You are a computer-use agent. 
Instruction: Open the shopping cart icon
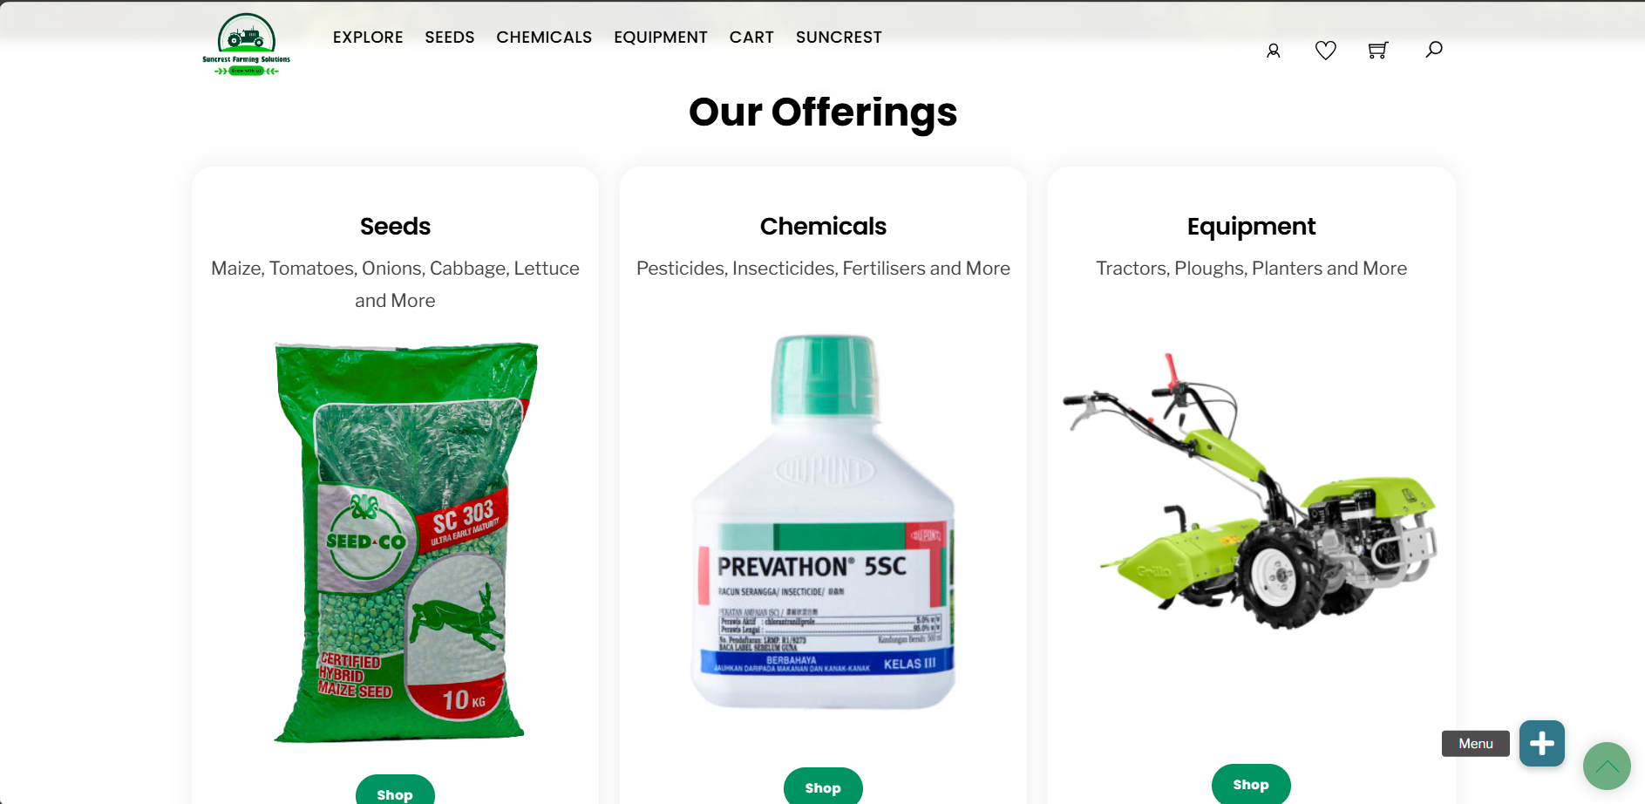point(1378,51)
